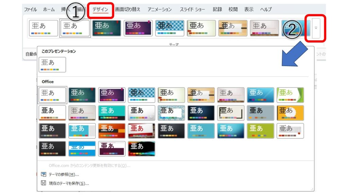
Task: Apply the slate gray-blue theme
Action: 260,113
